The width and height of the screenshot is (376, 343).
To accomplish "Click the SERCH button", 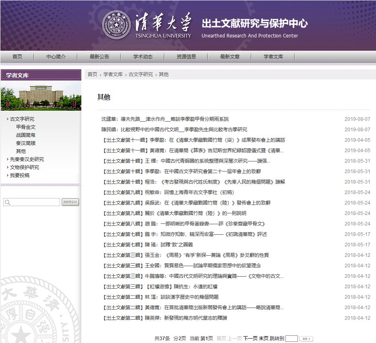I will coord(70,202).
